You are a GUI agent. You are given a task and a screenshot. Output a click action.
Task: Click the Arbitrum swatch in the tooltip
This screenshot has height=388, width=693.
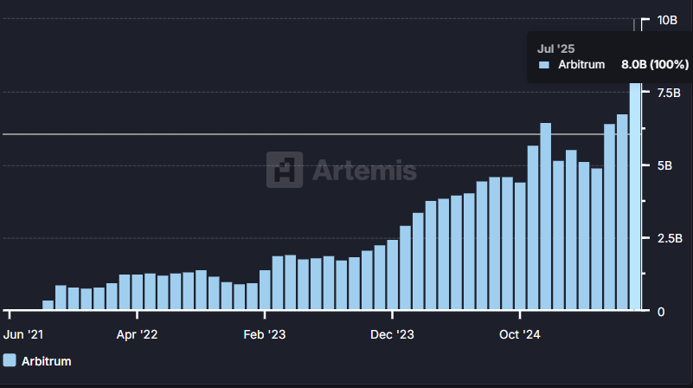tap(544, 65)
